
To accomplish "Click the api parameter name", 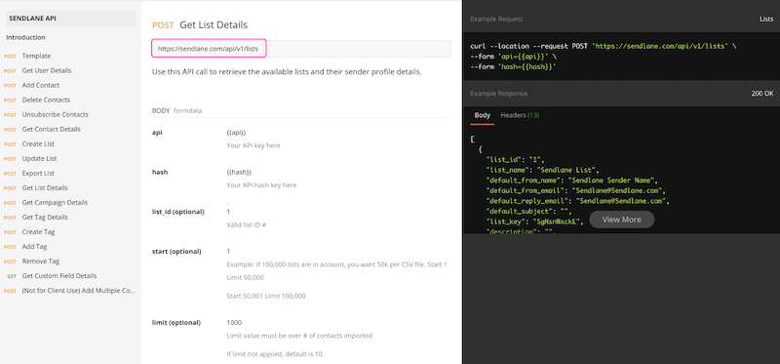I will (157, 133).
